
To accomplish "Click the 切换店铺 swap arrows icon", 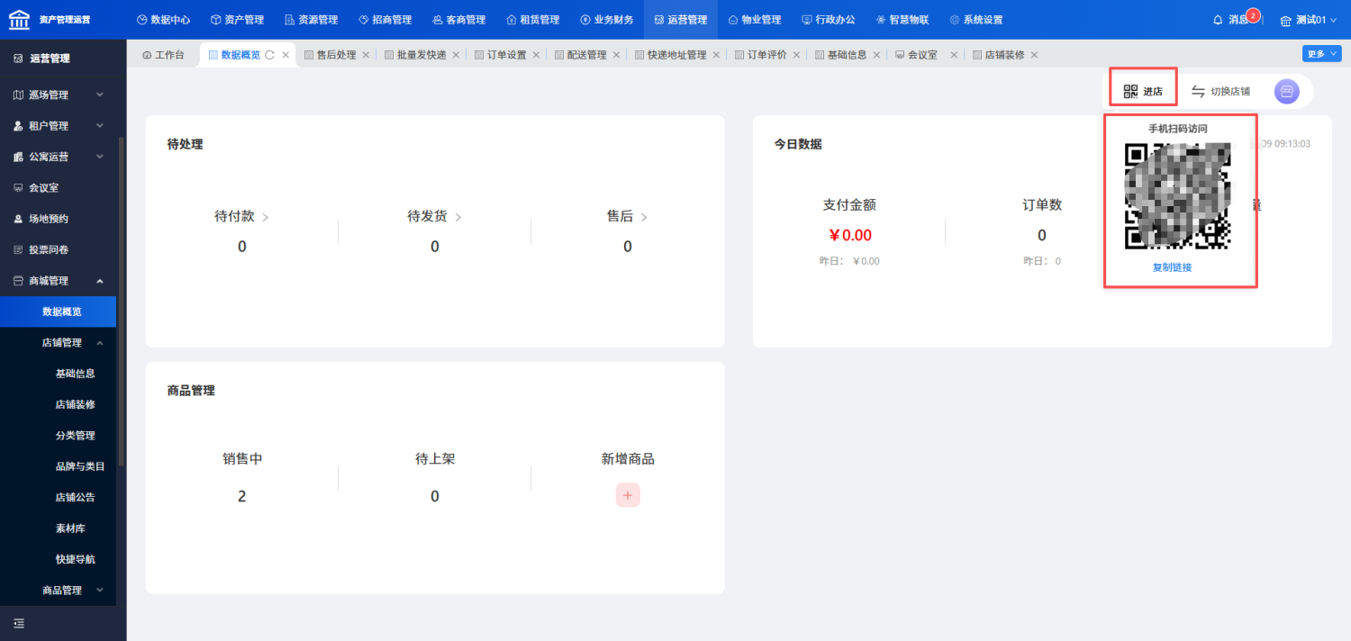I will click(x=1198, y=91).
